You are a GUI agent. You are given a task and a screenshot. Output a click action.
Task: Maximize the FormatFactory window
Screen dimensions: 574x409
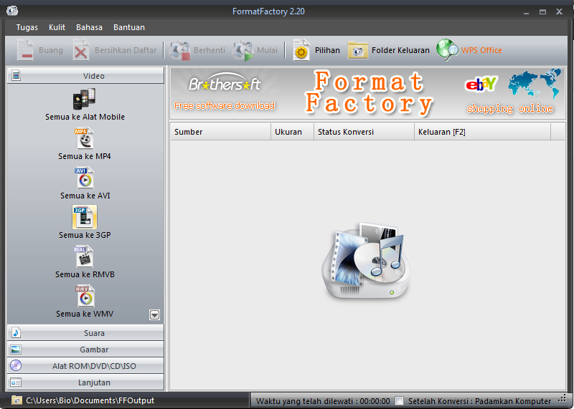click(x=542, y=11)
